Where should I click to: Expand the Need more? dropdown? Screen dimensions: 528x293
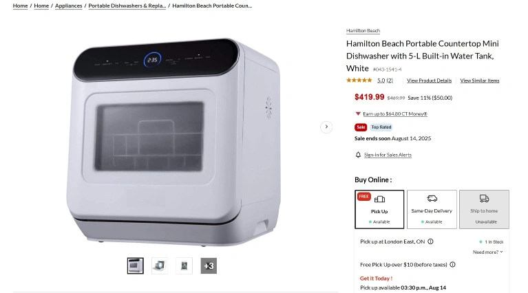488,252
